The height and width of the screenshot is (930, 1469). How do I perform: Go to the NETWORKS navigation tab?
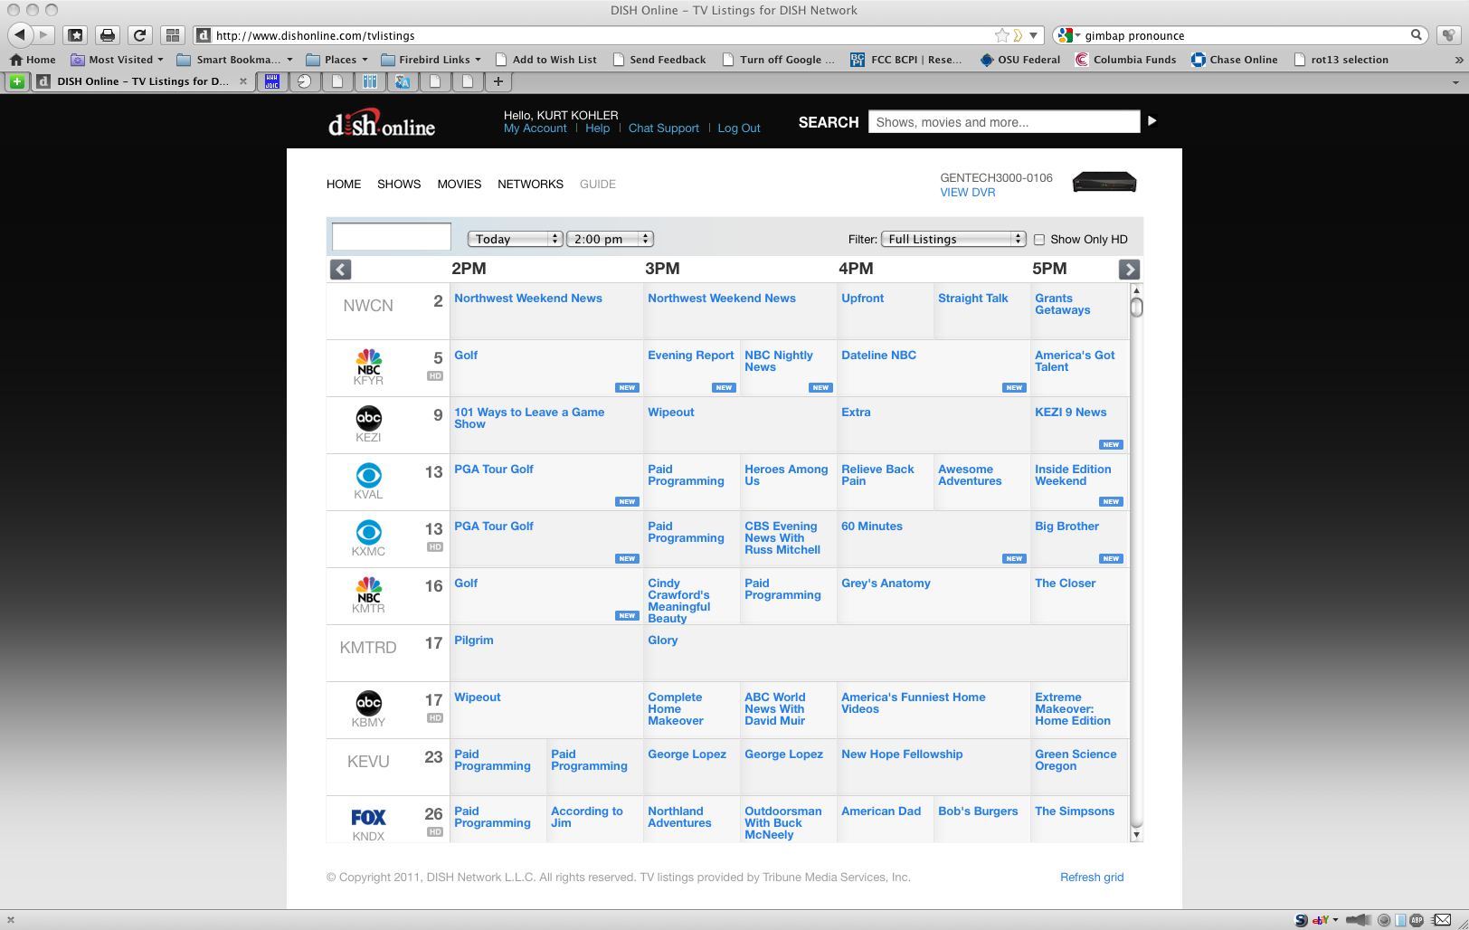point(530,184)
